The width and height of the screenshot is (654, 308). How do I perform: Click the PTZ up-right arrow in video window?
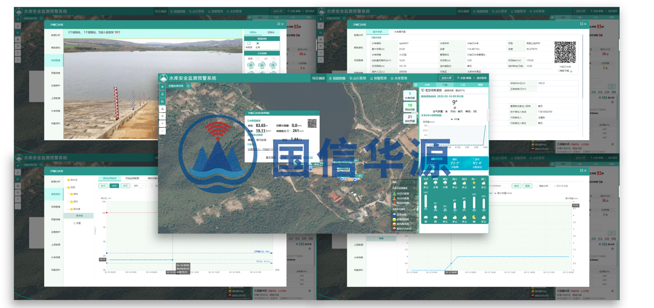[274, 66]
